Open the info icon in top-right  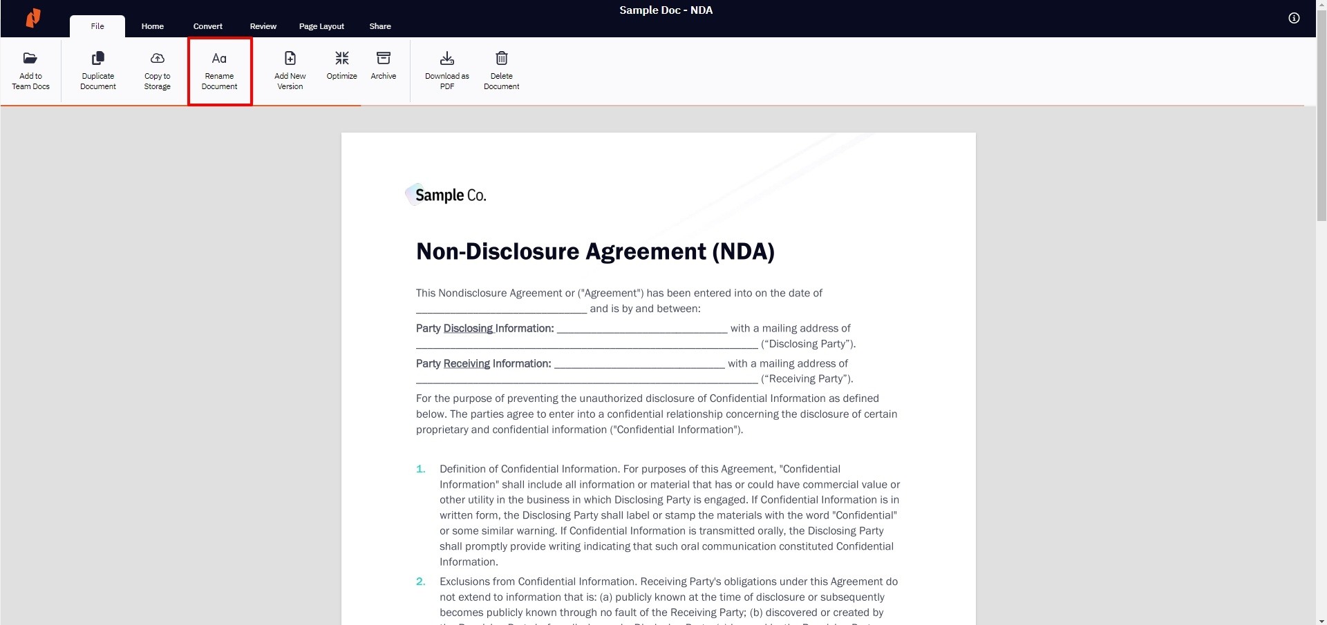[x=1294, y=19]
